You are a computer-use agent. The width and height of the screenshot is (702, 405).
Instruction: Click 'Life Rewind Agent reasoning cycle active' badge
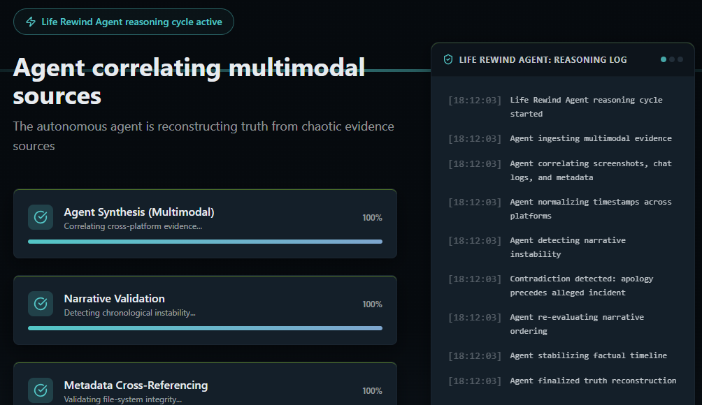[x=124, y=22]
